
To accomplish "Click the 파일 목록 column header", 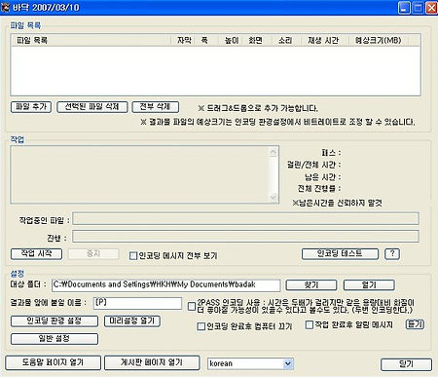I will point(91,40).
